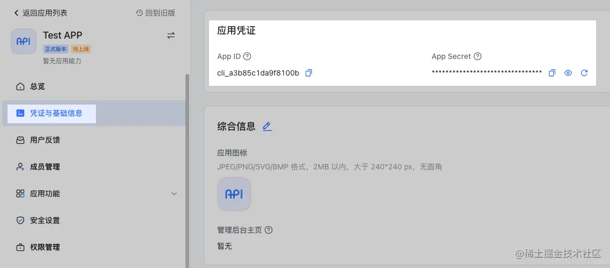This screenshot has height=268, width=610.
Task: Click the 成员管理 person icon
Action: pyautogui.click(x=20, y=167)
